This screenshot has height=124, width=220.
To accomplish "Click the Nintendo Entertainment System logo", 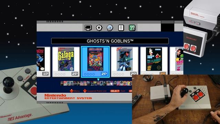I will pyautogui.click(x=68, y=97).
